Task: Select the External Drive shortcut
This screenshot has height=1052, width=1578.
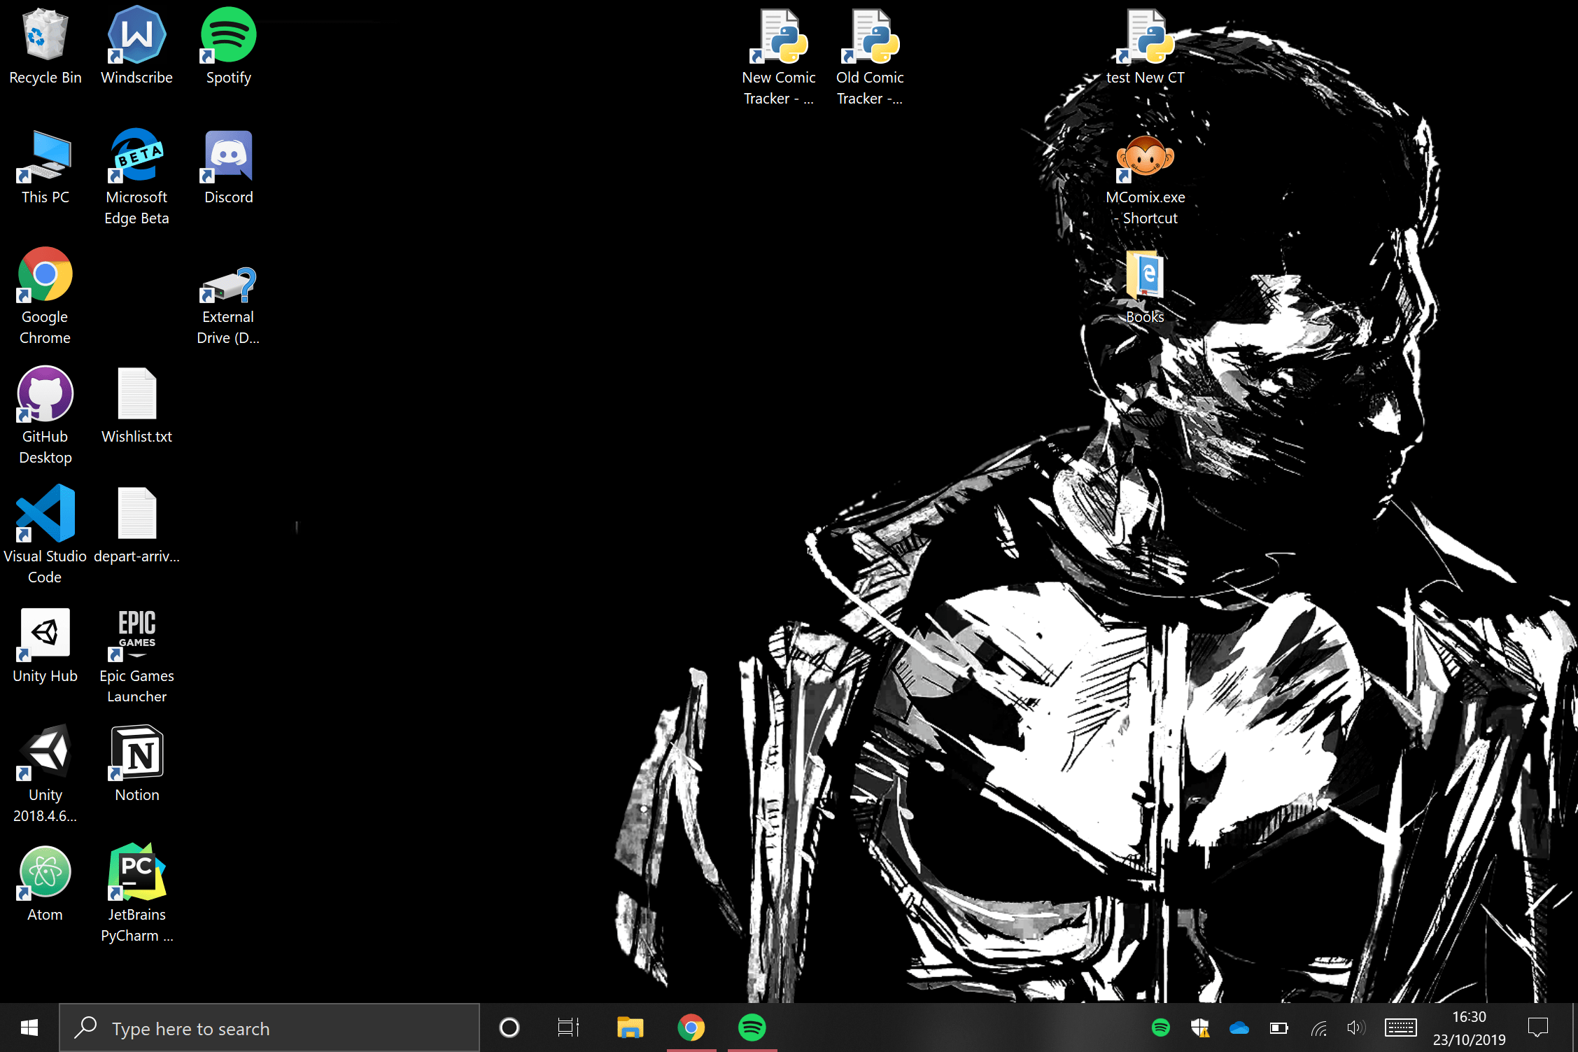Action: click(x=228, y=305)
